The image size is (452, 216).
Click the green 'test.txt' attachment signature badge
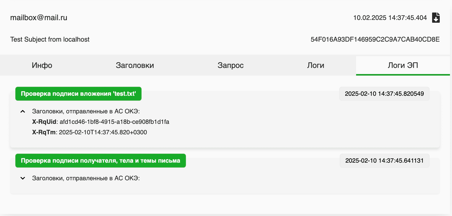(x=78, y=94)
